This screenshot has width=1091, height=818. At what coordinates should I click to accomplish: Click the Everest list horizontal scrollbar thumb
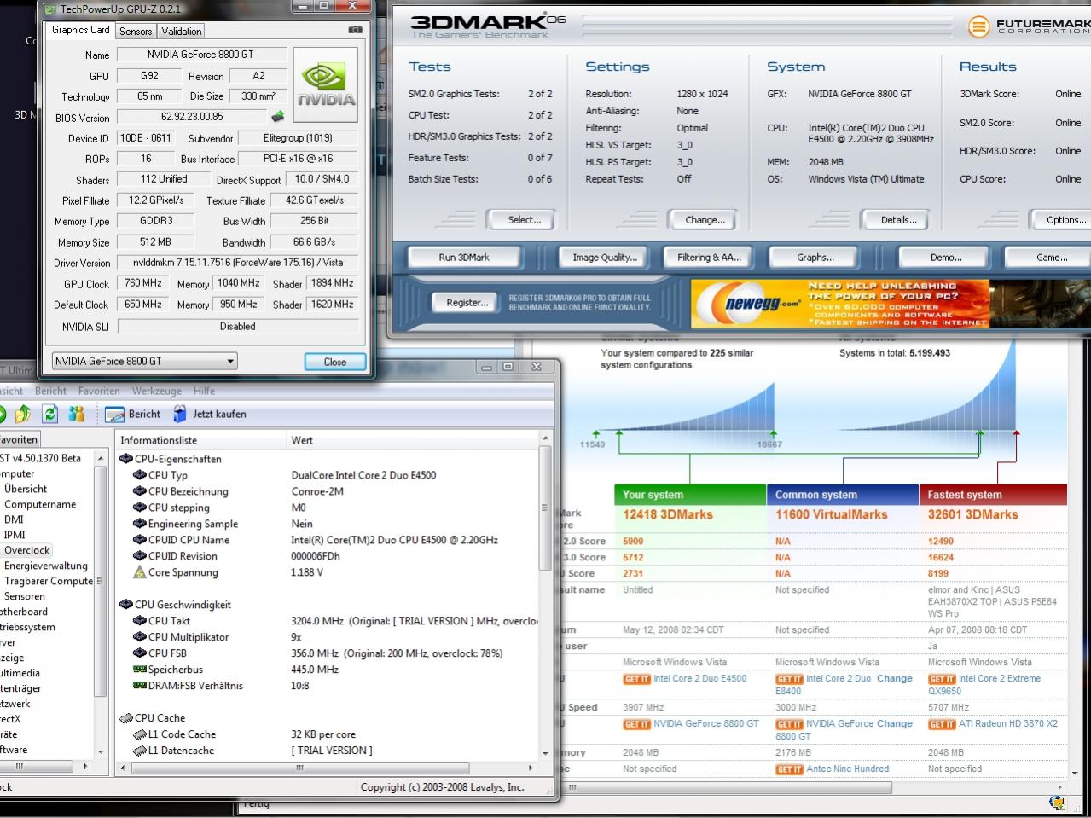point(299,767)
